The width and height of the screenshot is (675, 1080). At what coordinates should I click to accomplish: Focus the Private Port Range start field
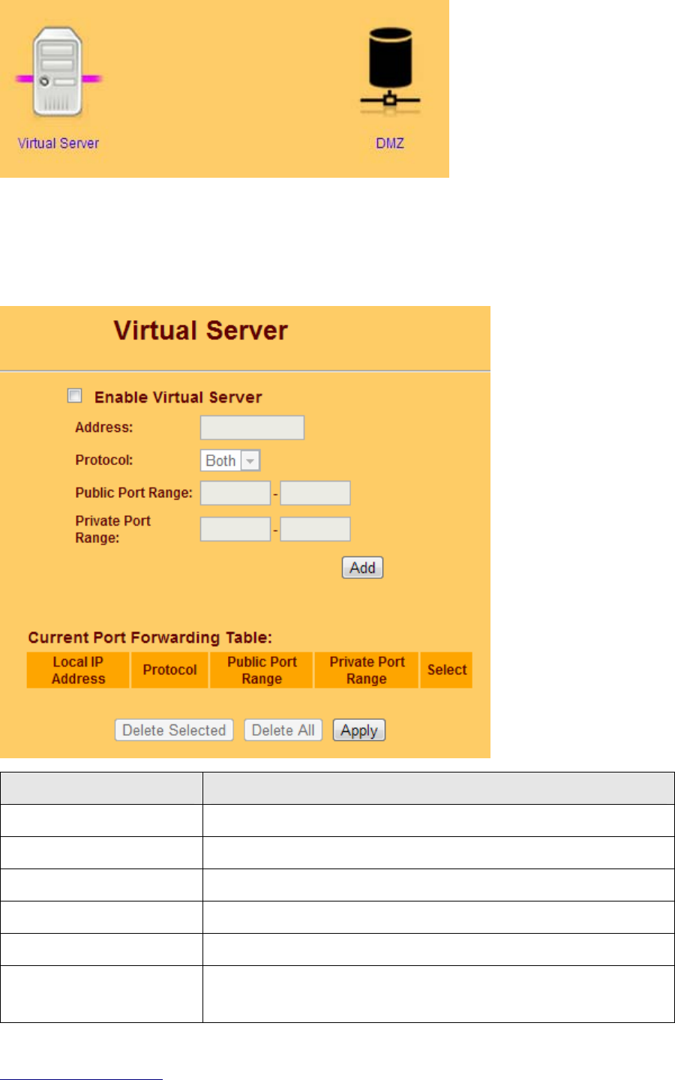[235, 529]
